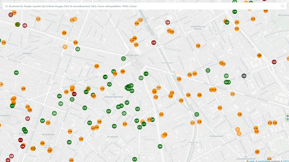
Task: Click the dark red 4.15 marker
Action: (21, 140)
